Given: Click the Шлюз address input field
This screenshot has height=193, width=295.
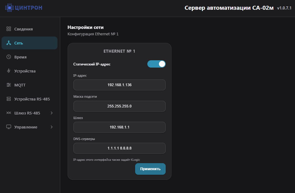Looking at the screenshot, I should point(120,127).
